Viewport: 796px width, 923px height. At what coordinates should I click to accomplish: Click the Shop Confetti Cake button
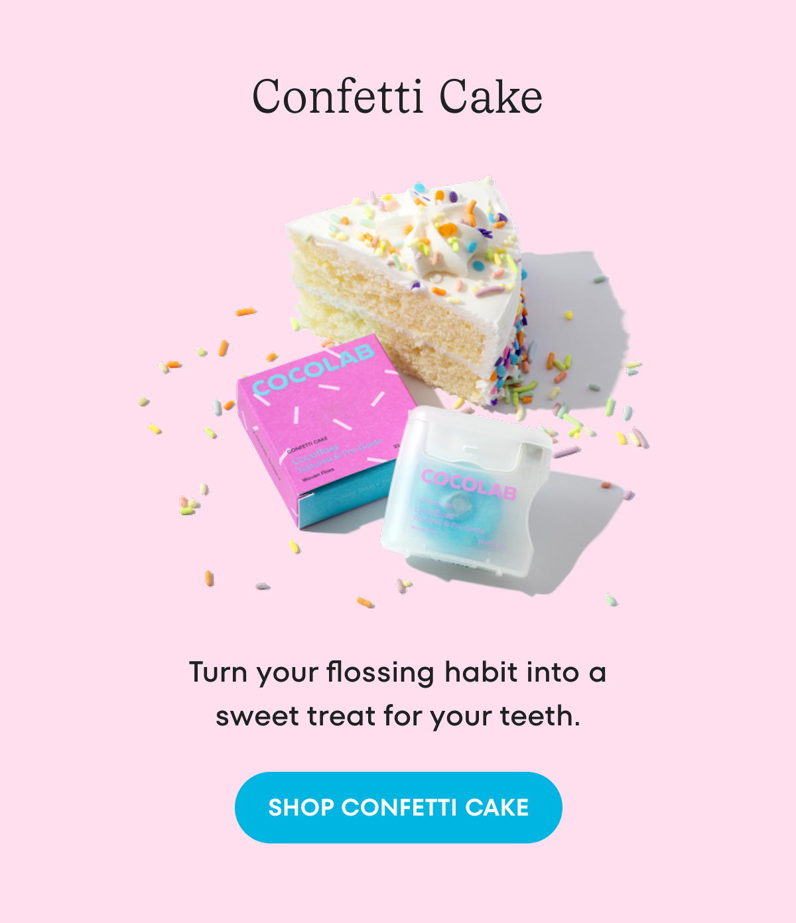coord(398,807)
